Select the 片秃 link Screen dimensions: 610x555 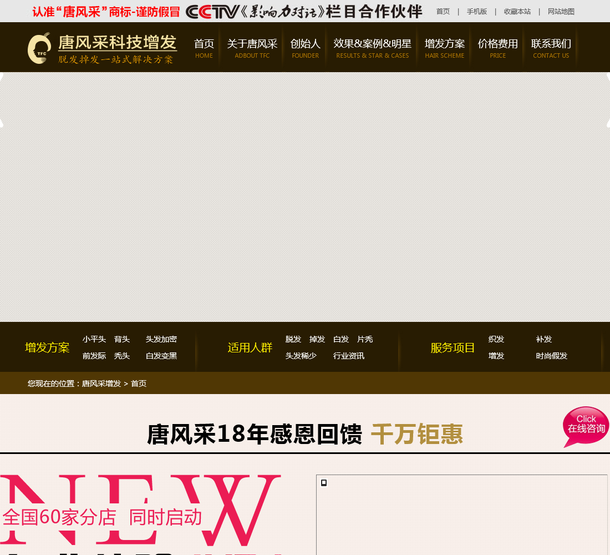(365, 339)
